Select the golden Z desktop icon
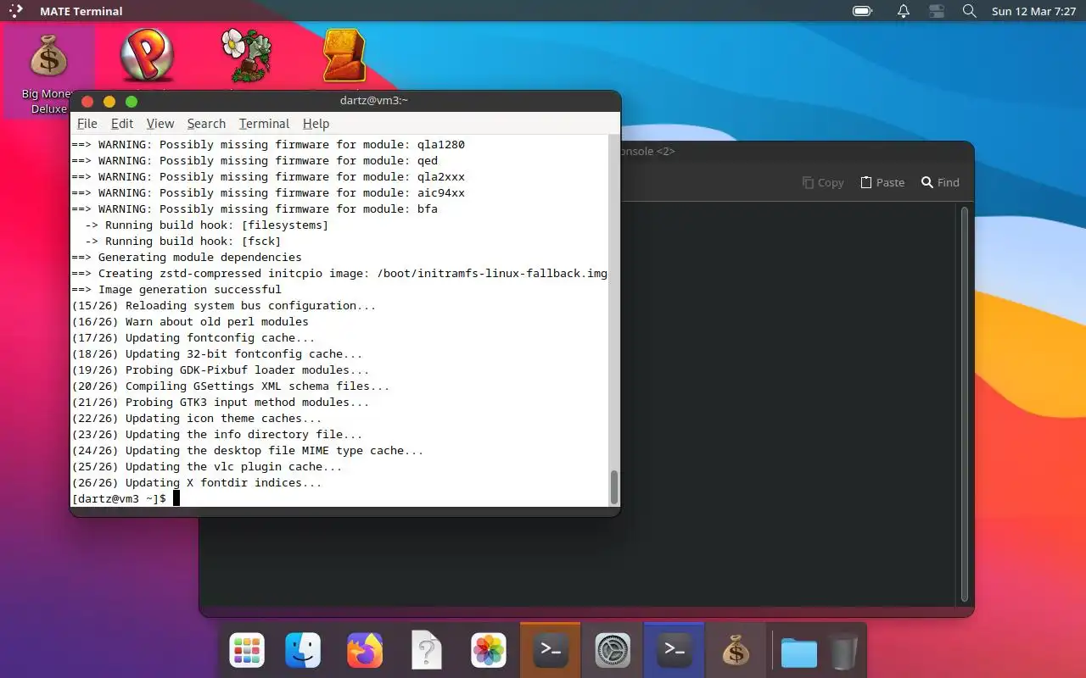 (x=344, y=56)
